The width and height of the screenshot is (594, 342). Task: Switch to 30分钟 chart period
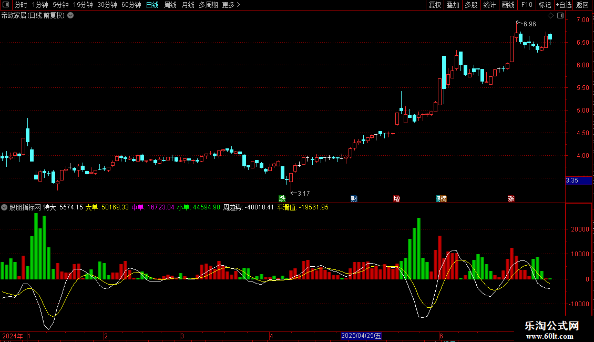pyautogui.click(x=107, y=5)
